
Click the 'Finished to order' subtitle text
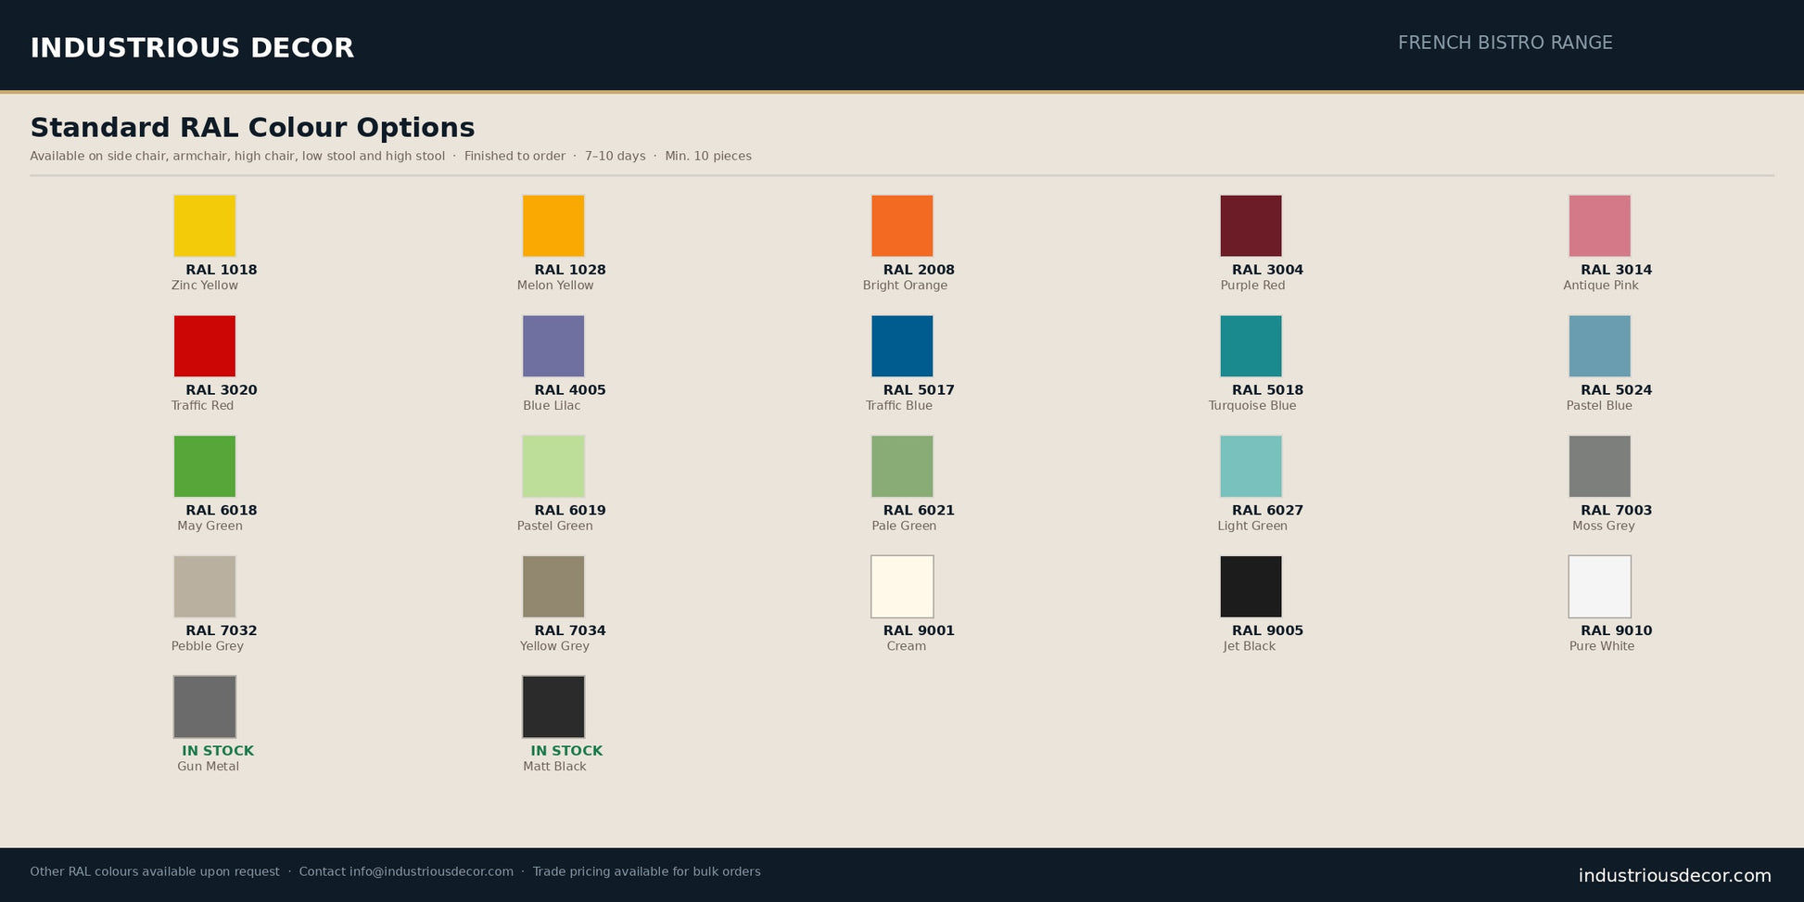point(515,156)
